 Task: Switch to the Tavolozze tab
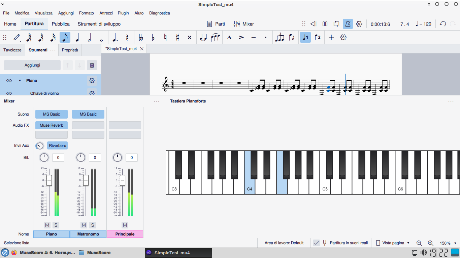[x=12, y=50]
